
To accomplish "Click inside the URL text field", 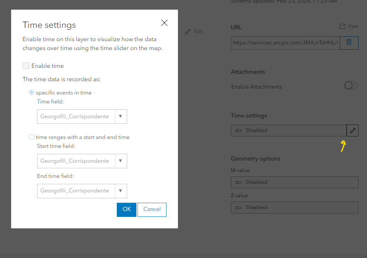I will click(285, 43).
